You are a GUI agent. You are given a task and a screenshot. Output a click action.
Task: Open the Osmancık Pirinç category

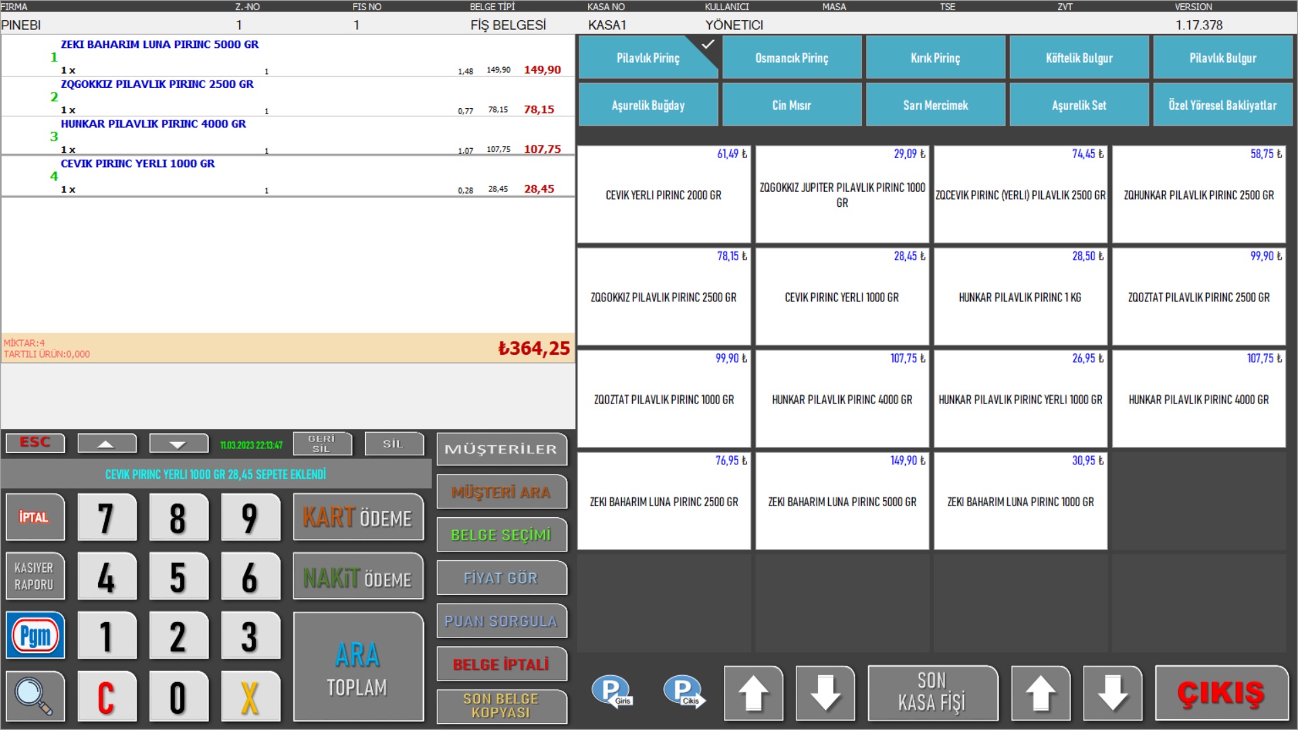(792, 58)
